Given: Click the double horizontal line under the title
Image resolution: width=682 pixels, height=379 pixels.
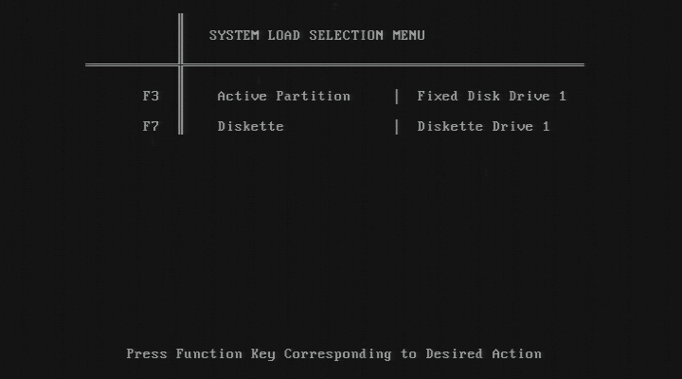Looking at the screenshot, I should pyautogui.click(x=334, y=64).
